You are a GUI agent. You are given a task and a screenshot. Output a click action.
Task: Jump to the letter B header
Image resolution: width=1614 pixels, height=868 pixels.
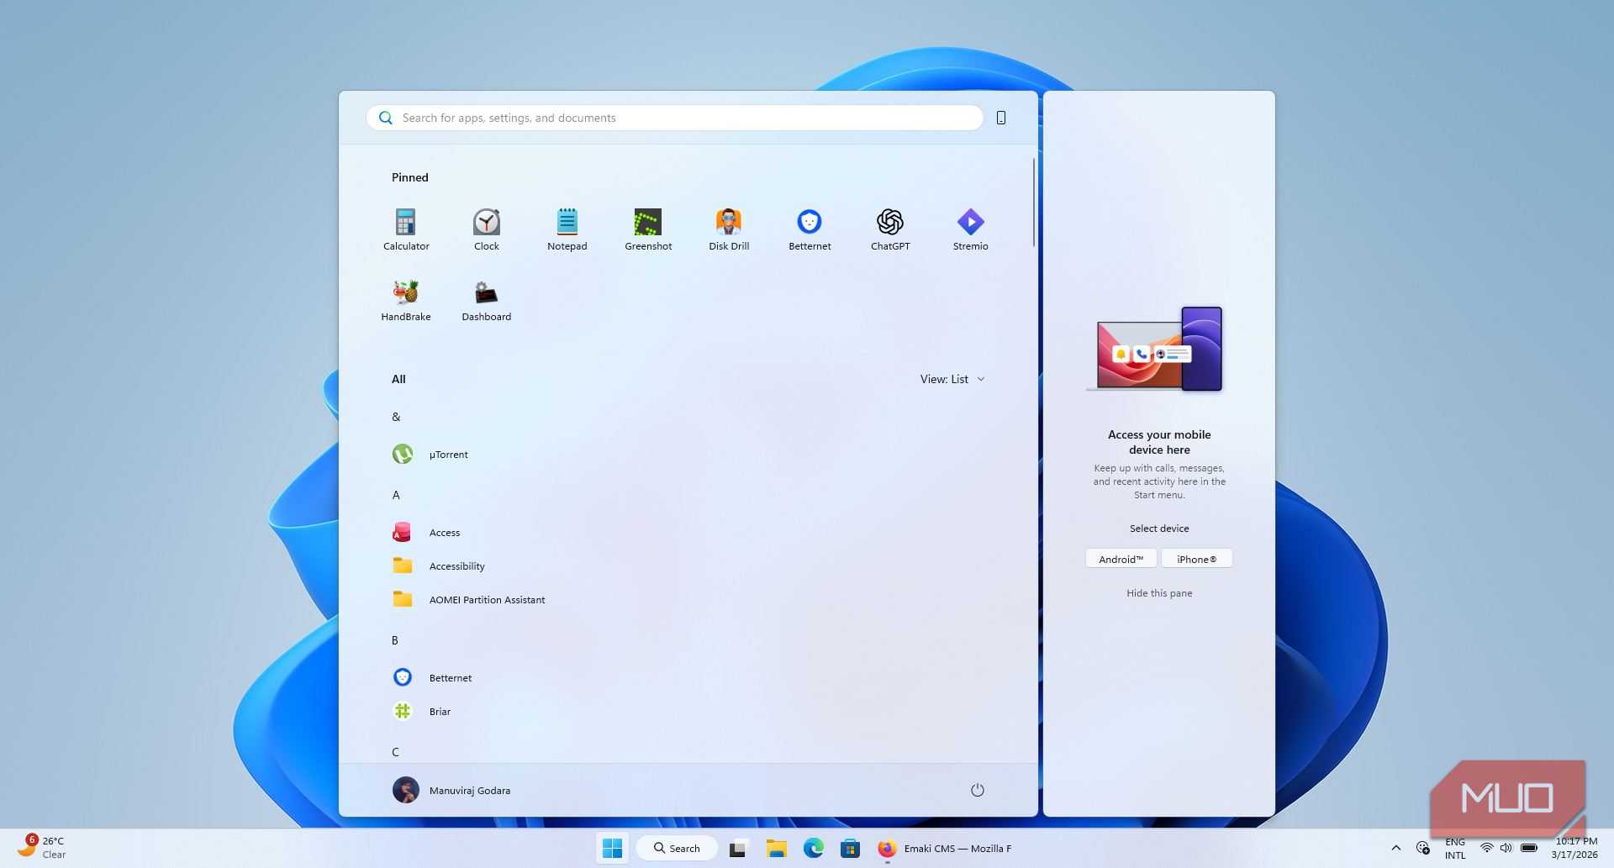[x=395, y=640]
